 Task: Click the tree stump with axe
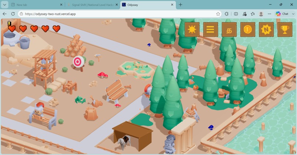point(97,102)
